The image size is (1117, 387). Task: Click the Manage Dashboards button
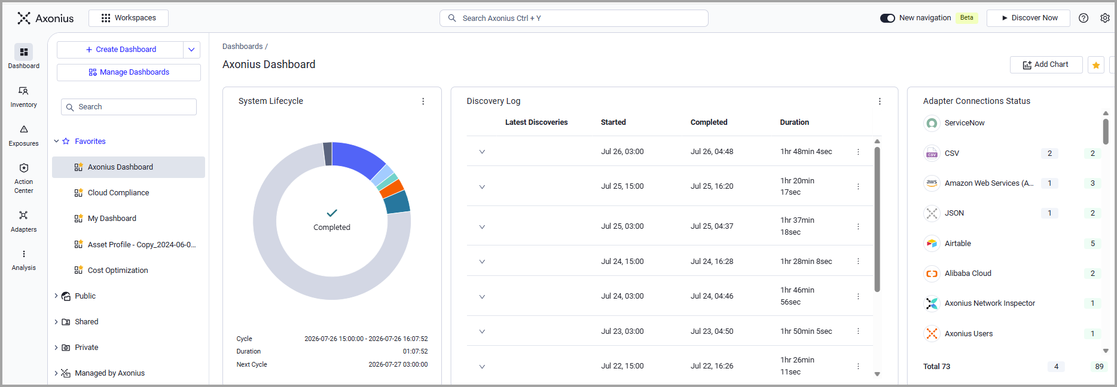(x=129, y=72)
